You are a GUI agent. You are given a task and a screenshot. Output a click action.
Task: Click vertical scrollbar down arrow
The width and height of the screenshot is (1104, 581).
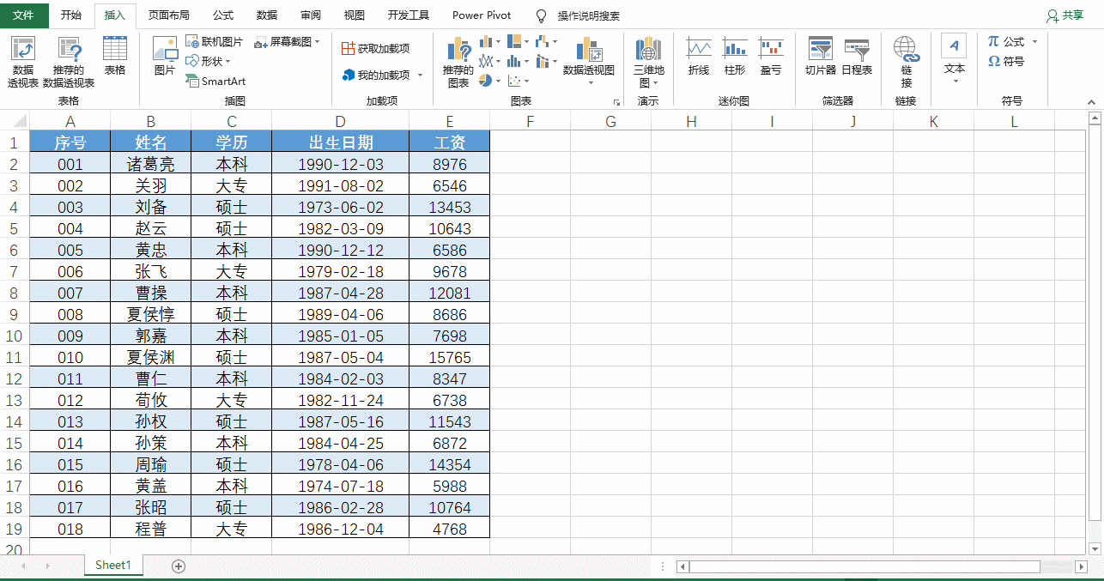click(1094, 548)
